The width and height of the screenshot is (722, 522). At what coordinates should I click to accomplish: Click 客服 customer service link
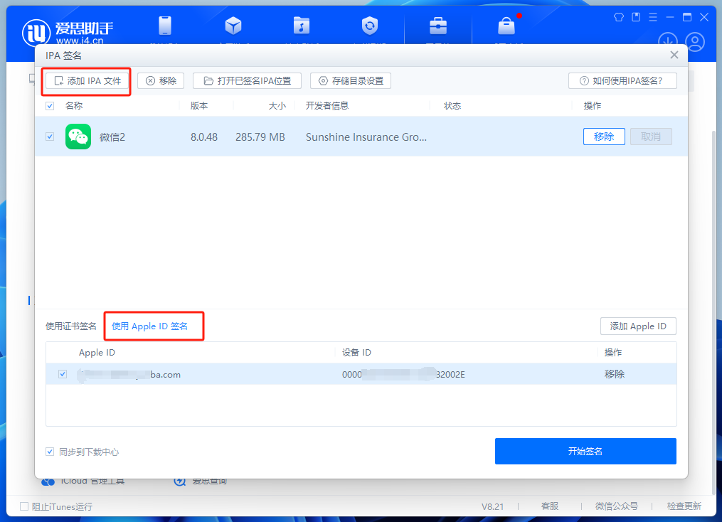tap(550, 506)
